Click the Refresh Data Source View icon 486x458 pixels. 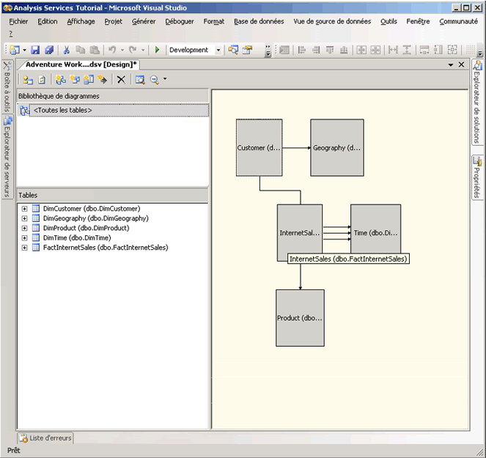coord(43,79)
